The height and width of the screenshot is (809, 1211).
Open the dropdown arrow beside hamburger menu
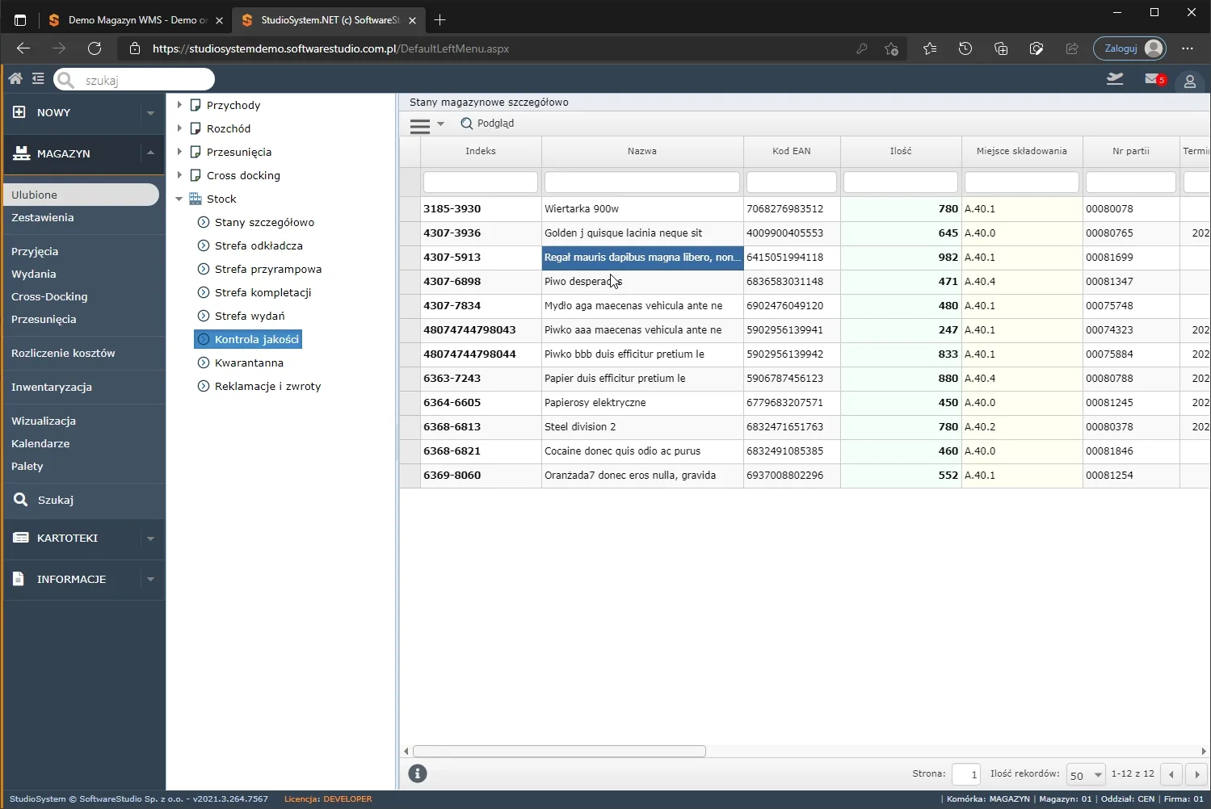pos(440,124)
